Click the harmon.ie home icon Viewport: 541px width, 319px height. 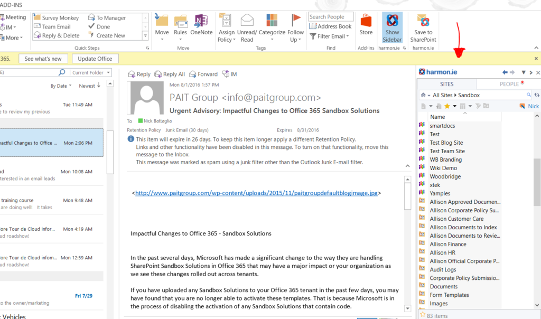[x=423, y=95]
